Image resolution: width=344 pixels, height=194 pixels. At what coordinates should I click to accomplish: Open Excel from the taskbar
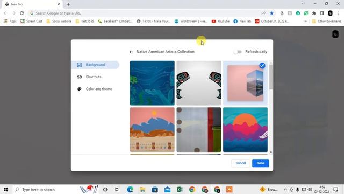[180, 189]
